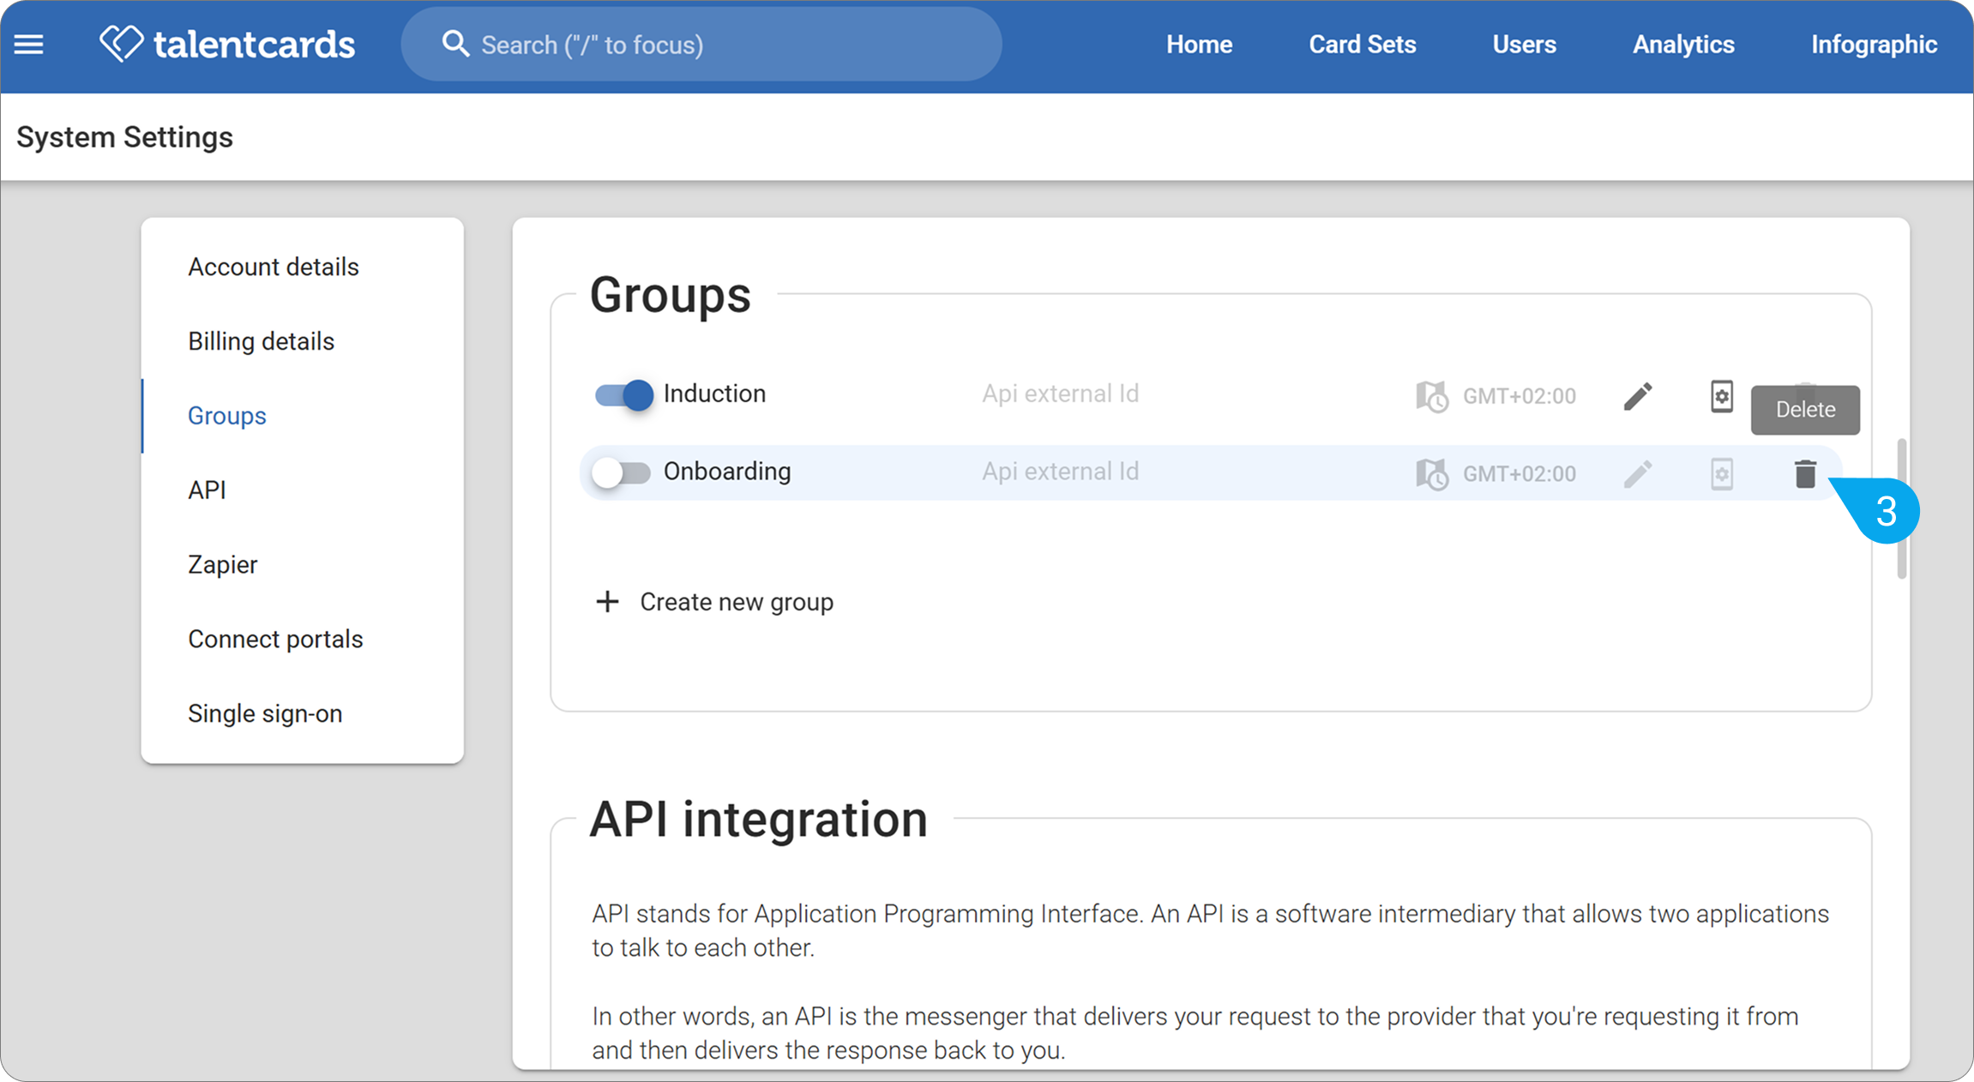1974x1082 pixels.
Task: Open Single sign-on settings
Action: tap(265, 713)
